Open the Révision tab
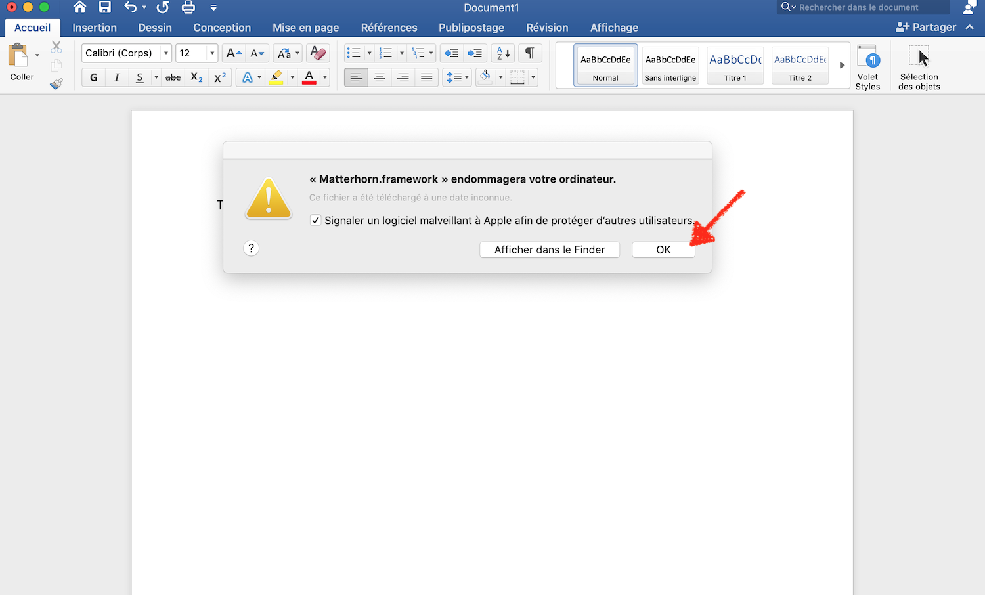 (x=547, y=28)
